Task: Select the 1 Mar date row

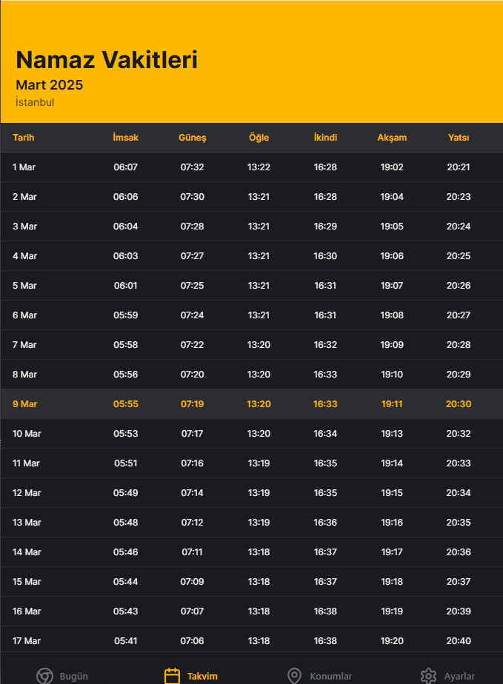Action: [252, 167]
